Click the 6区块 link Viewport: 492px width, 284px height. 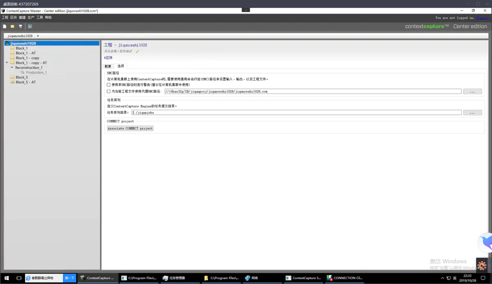[x=108, y=58]
